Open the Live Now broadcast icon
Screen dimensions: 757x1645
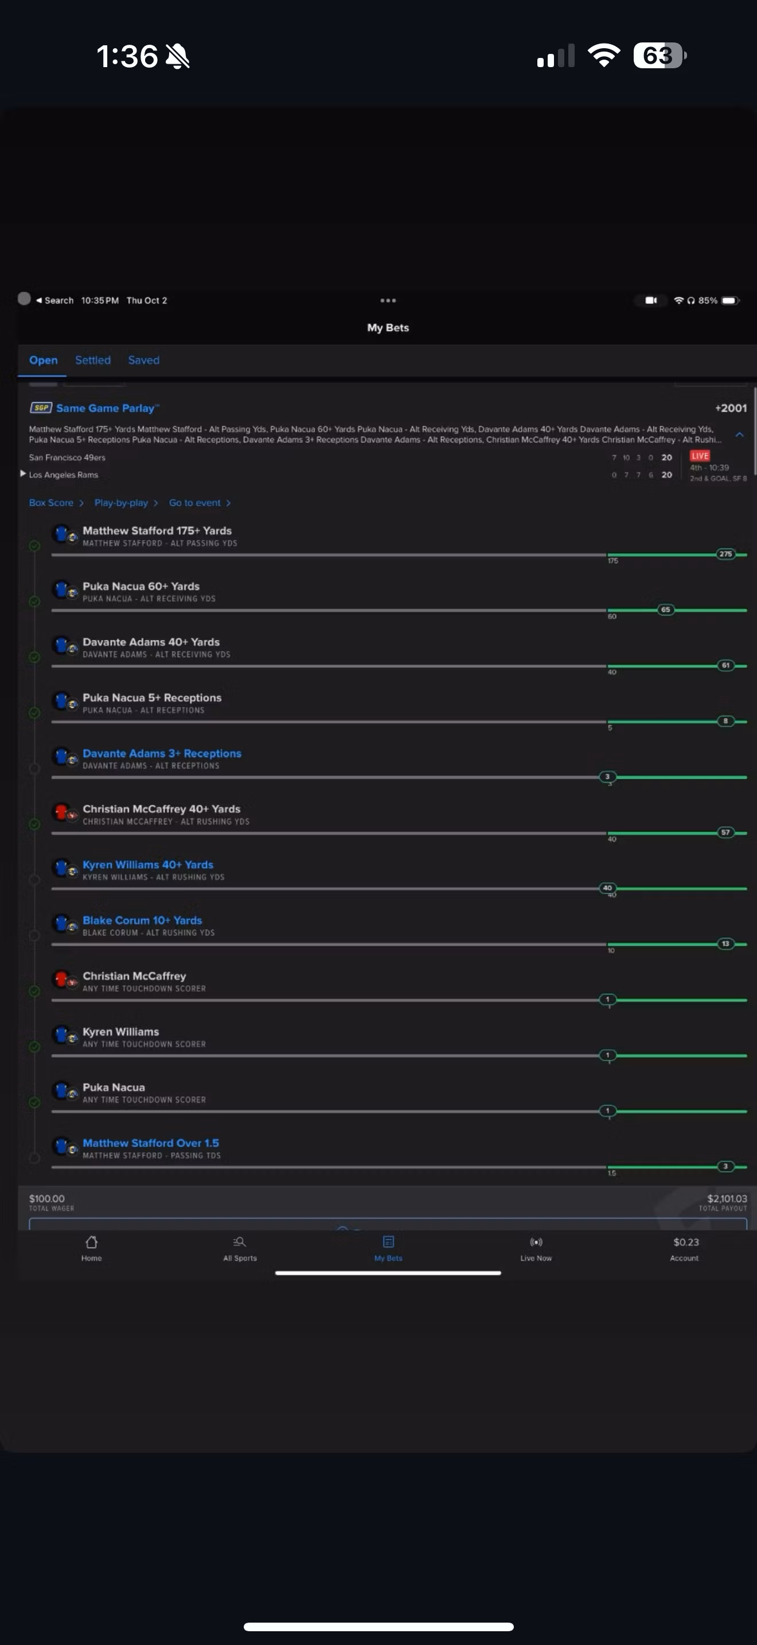click(536, 1242)
